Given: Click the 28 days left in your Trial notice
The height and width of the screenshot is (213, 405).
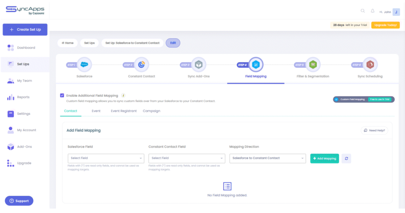Looking at the screenshot, I should coord(350,25).
